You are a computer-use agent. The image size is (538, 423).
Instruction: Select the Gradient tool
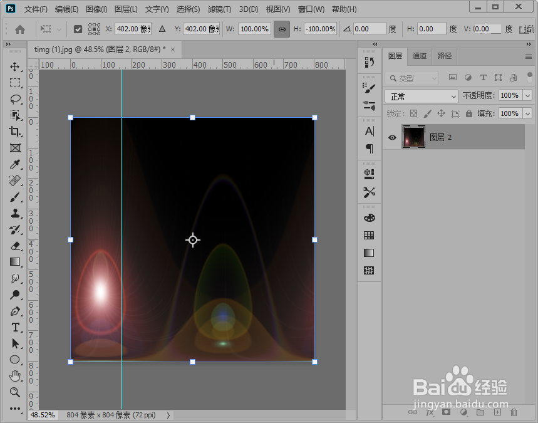pyautogui.click(x=15, y=262)
